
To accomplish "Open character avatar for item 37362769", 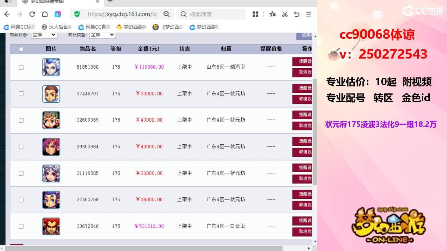I will pyautogui.click(x=51, y=200).
